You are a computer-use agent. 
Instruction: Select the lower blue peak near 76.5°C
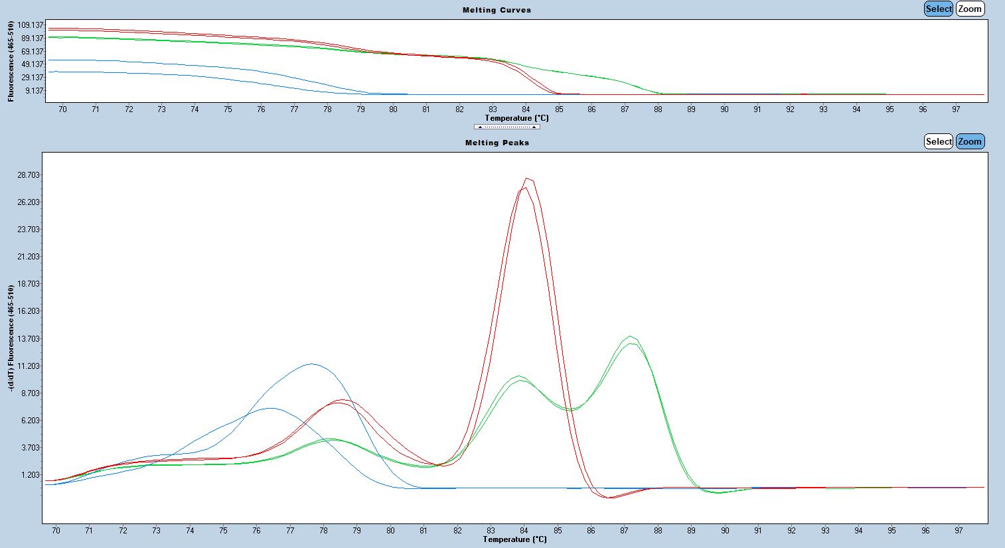270,408
